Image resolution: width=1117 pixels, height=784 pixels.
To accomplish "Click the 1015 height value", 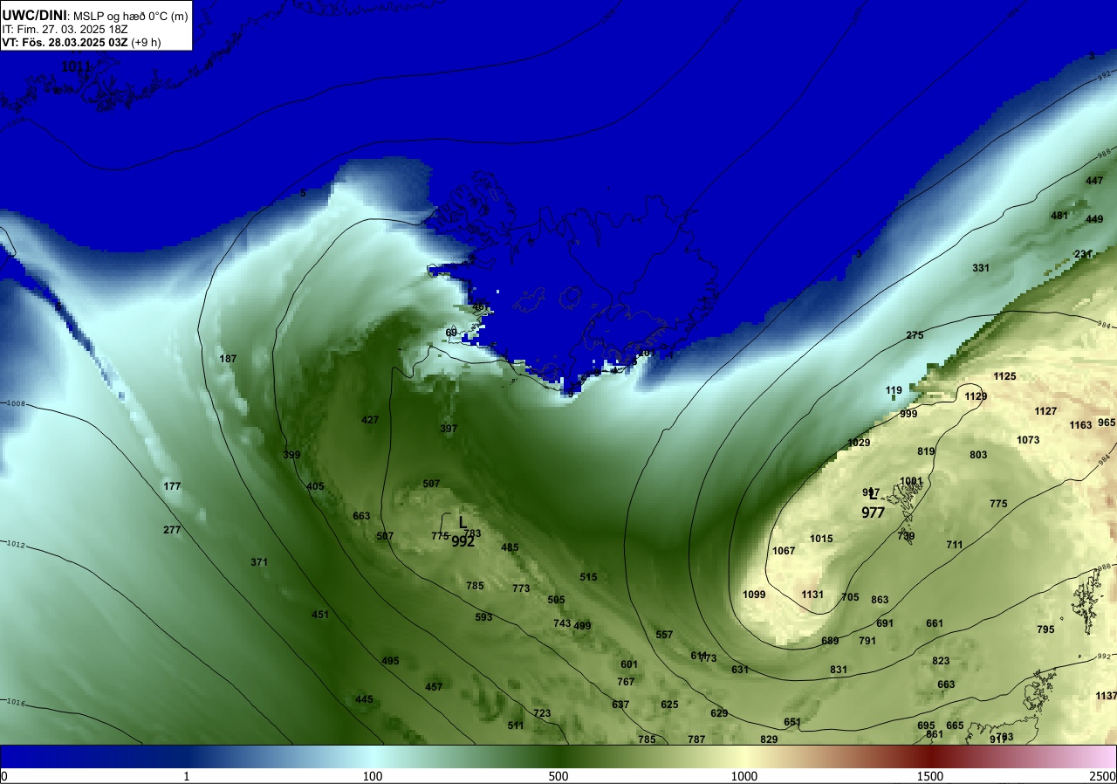I will point(821,539).
